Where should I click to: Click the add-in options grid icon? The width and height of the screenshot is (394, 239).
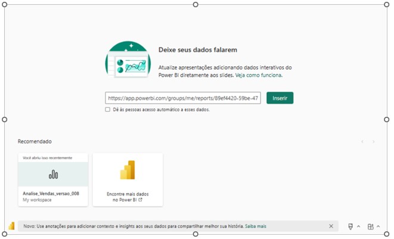click(371, 226)
